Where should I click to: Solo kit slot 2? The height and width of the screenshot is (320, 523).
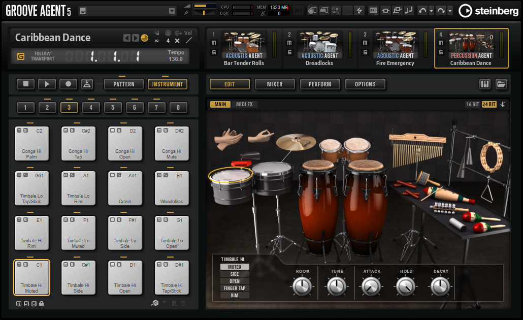(x=289, y=52)
